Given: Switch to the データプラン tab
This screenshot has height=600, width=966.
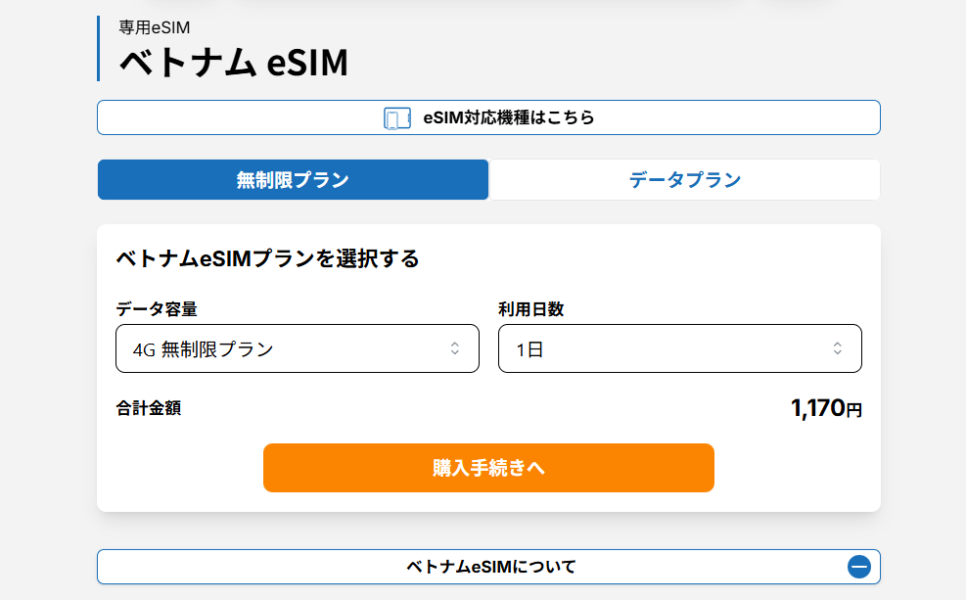Looking at the screenshot, I should click(683, 179).
